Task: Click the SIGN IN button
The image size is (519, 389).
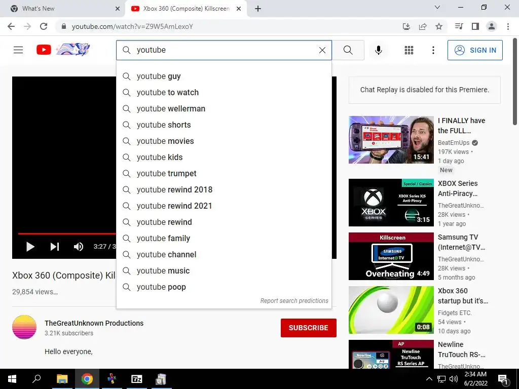Action: point(474,50)
